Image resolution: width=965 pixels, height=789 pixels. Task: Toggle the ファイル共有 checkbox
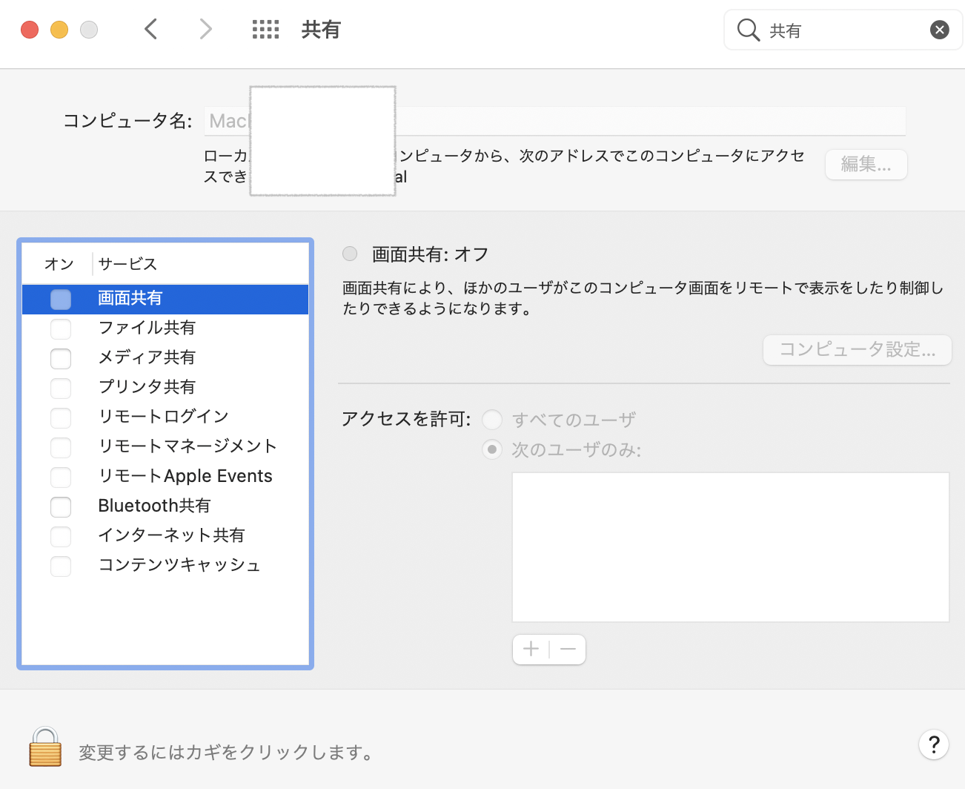[61, 329]
